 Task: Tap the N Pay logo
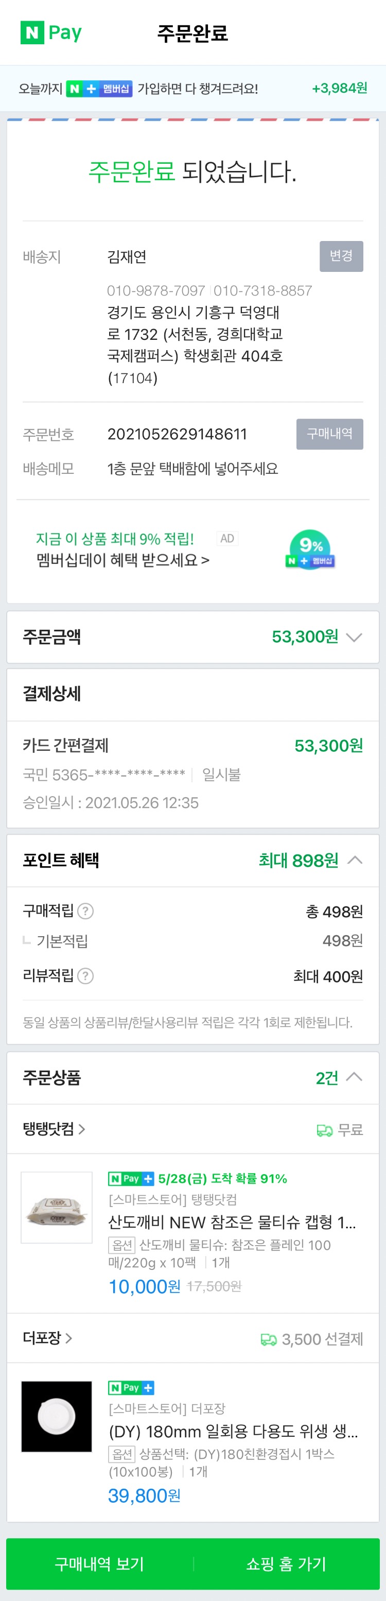51,32
